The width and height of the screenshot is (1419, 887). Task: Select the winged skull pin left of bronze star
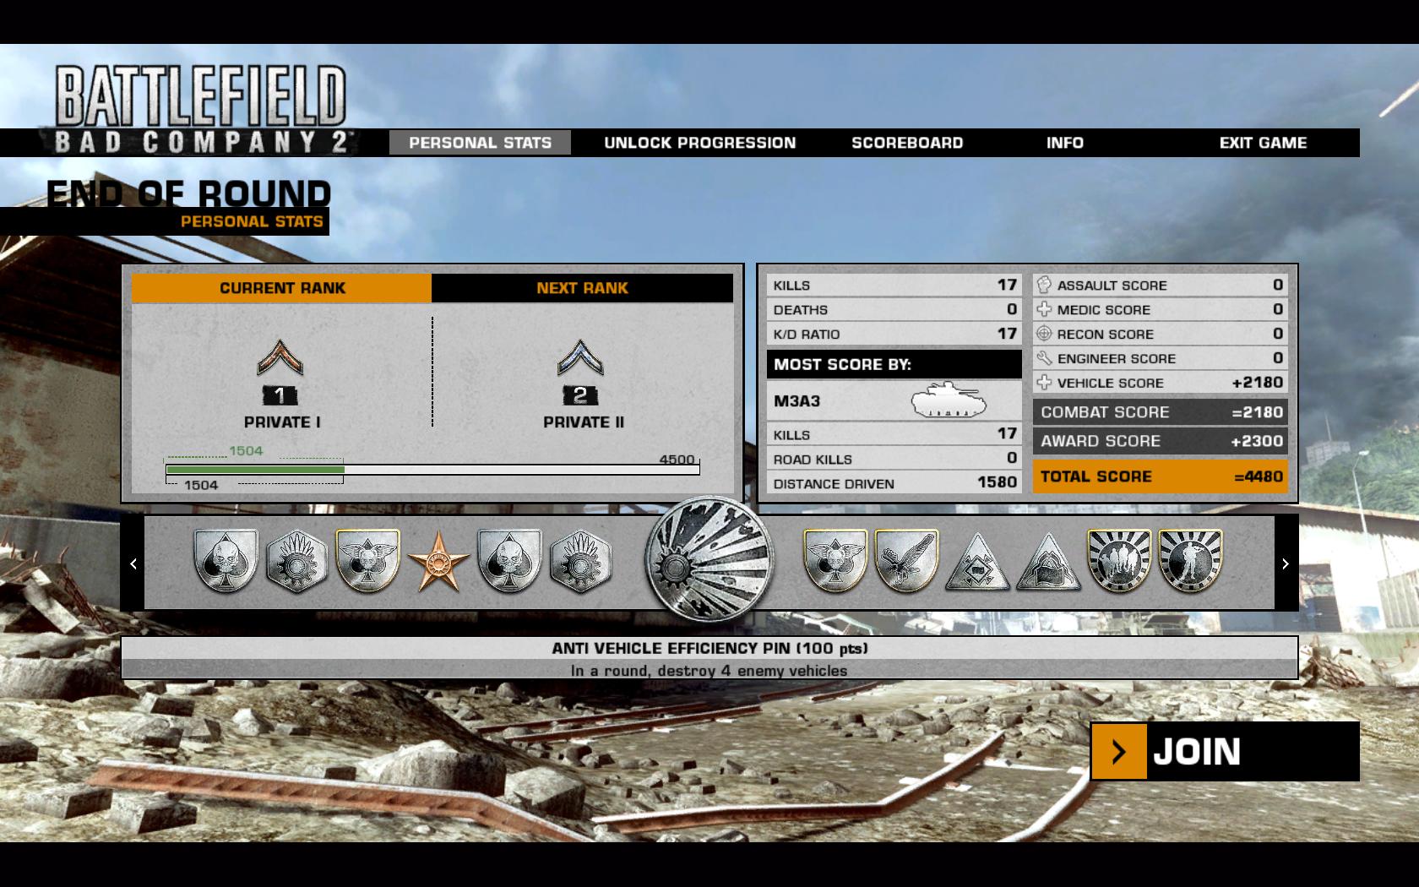[x=367, y=561]
